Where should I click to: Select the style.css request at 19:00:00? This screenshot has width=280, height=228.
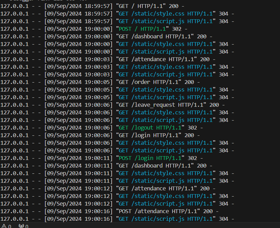pyautogui.click(x=117, y=44)
